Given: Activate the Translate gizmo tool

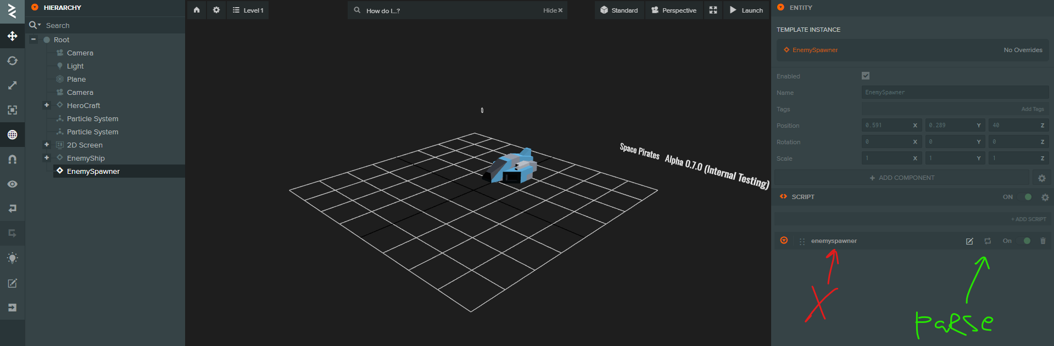Looking at the screenshot, I should point(12,36).
